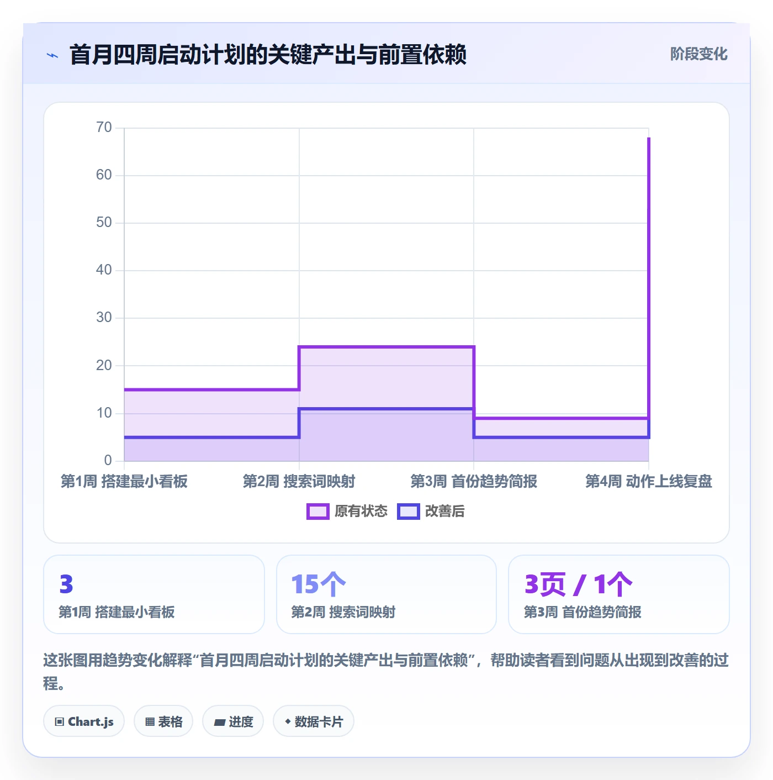This screenshot has height=780, width=773.
Task: Open the stat card showing 3
Action: click(x=154, y=594)
